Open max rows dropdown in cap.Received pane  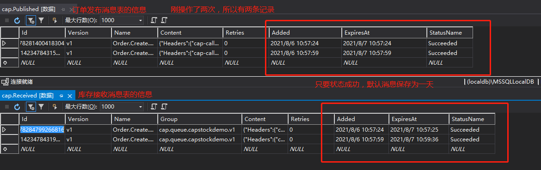141,107
